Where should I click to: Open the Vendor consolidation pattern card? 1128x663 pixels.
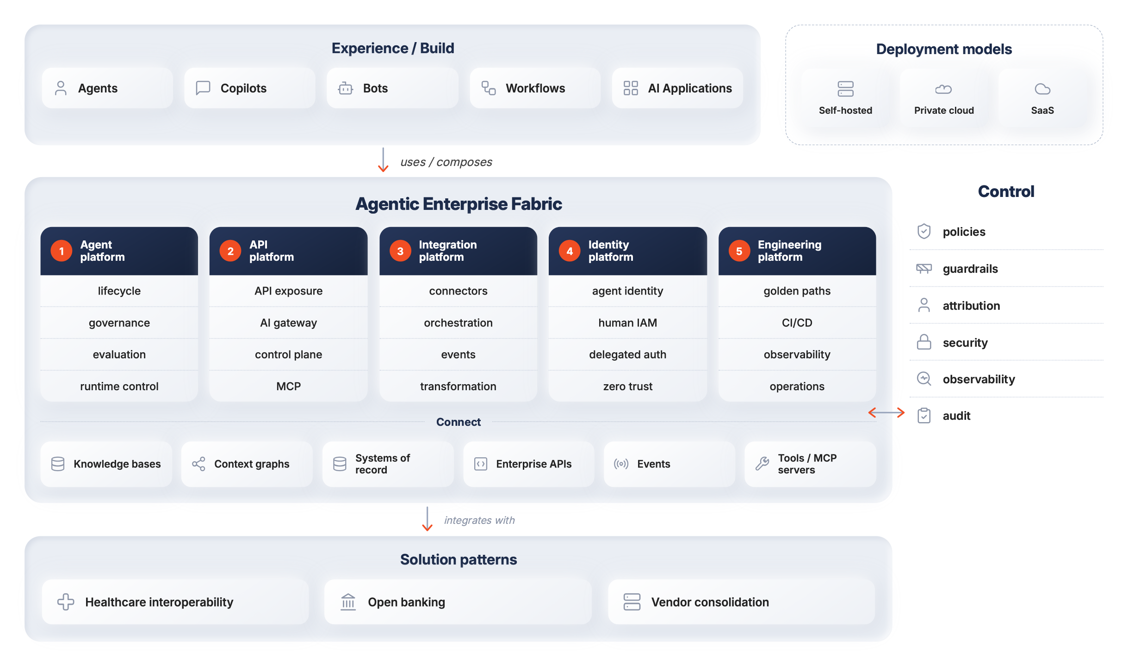point(741,602)
